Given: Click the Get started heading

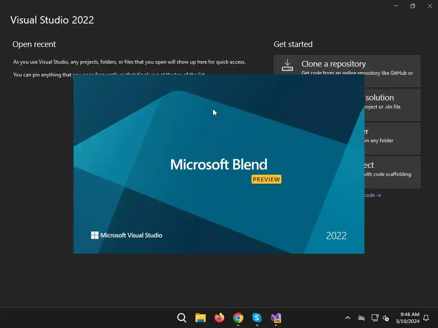Looking at the screenshot, I should pos(293,44).
